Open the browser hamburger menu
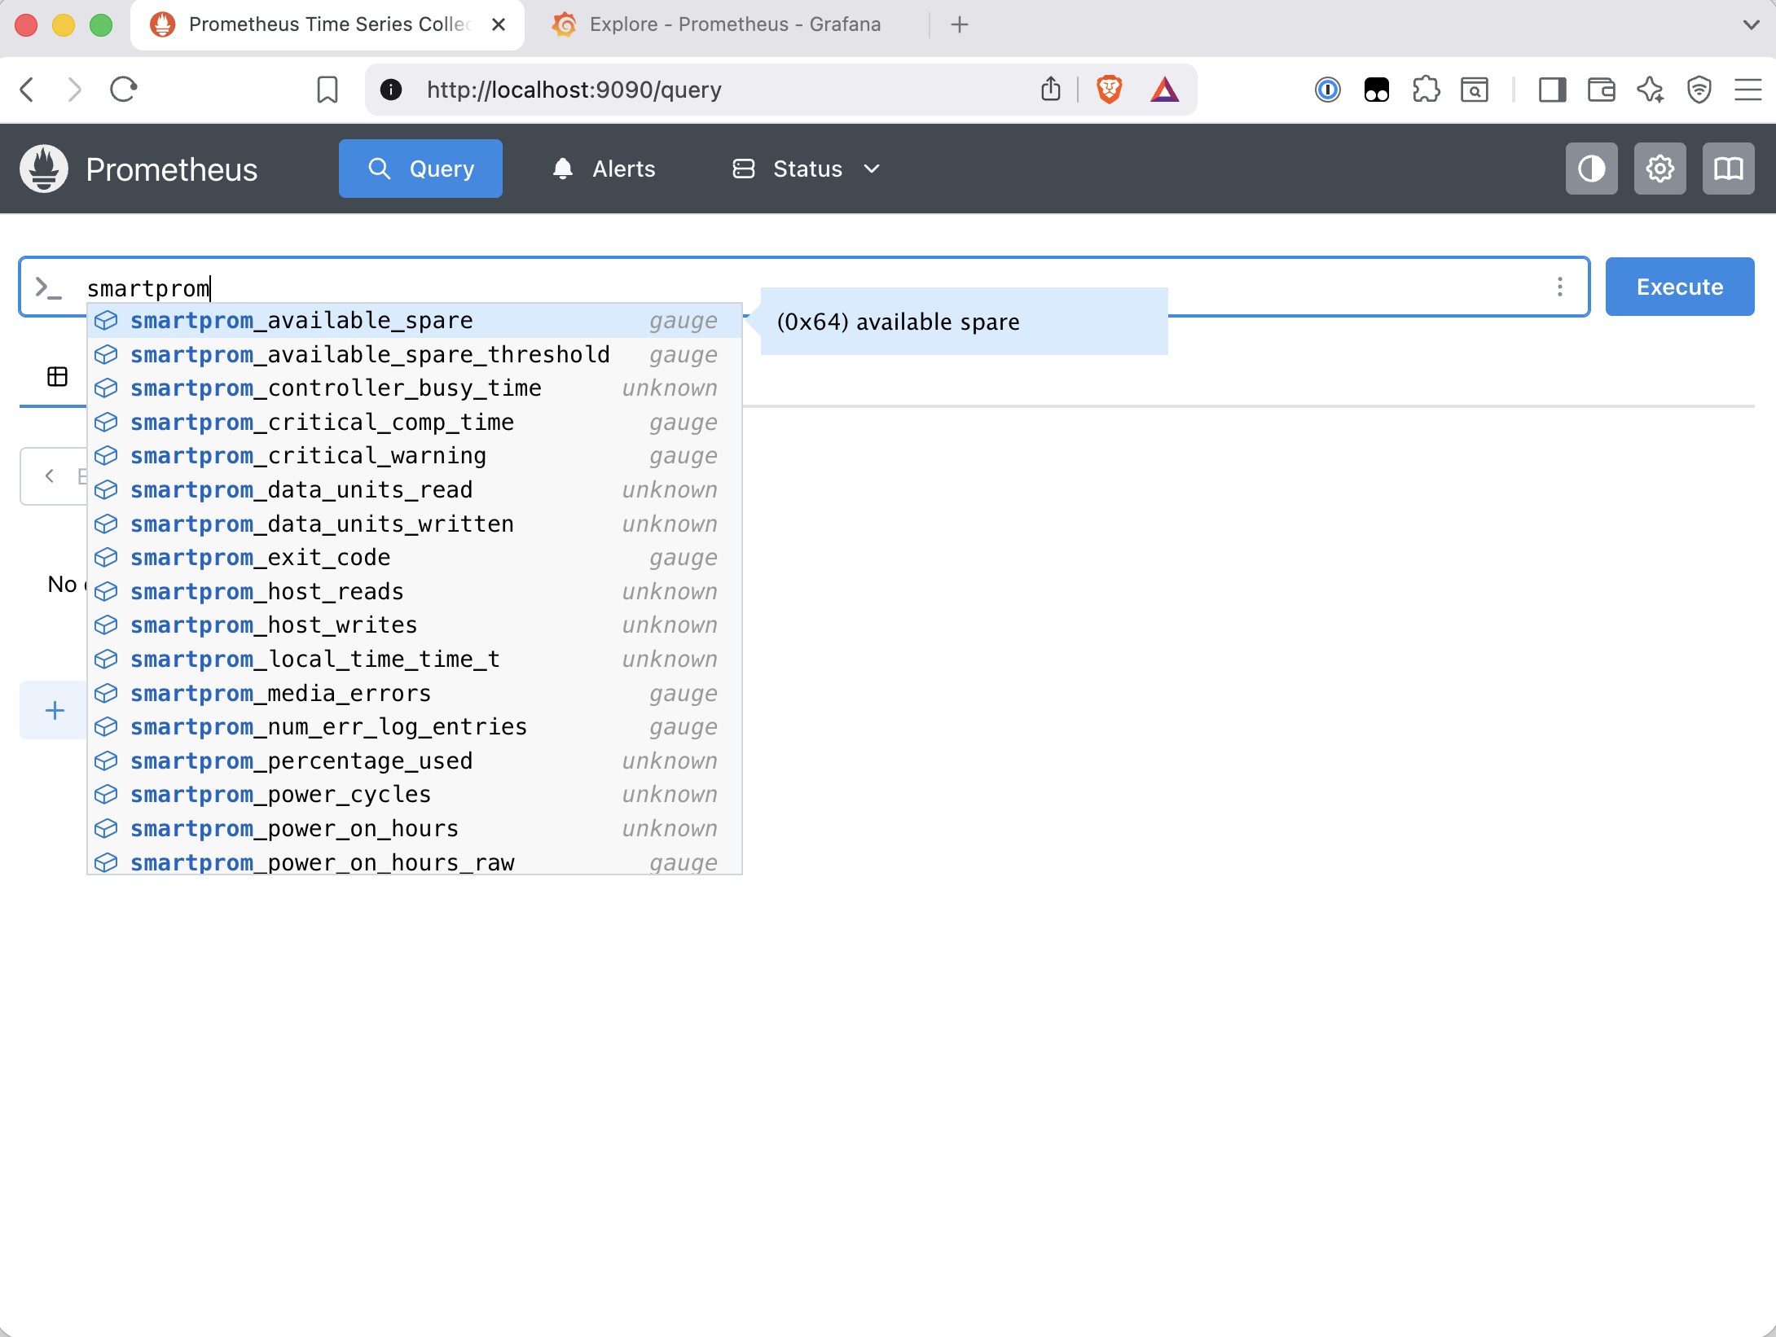The image size is (1776, 1337). pos(1748,89)
